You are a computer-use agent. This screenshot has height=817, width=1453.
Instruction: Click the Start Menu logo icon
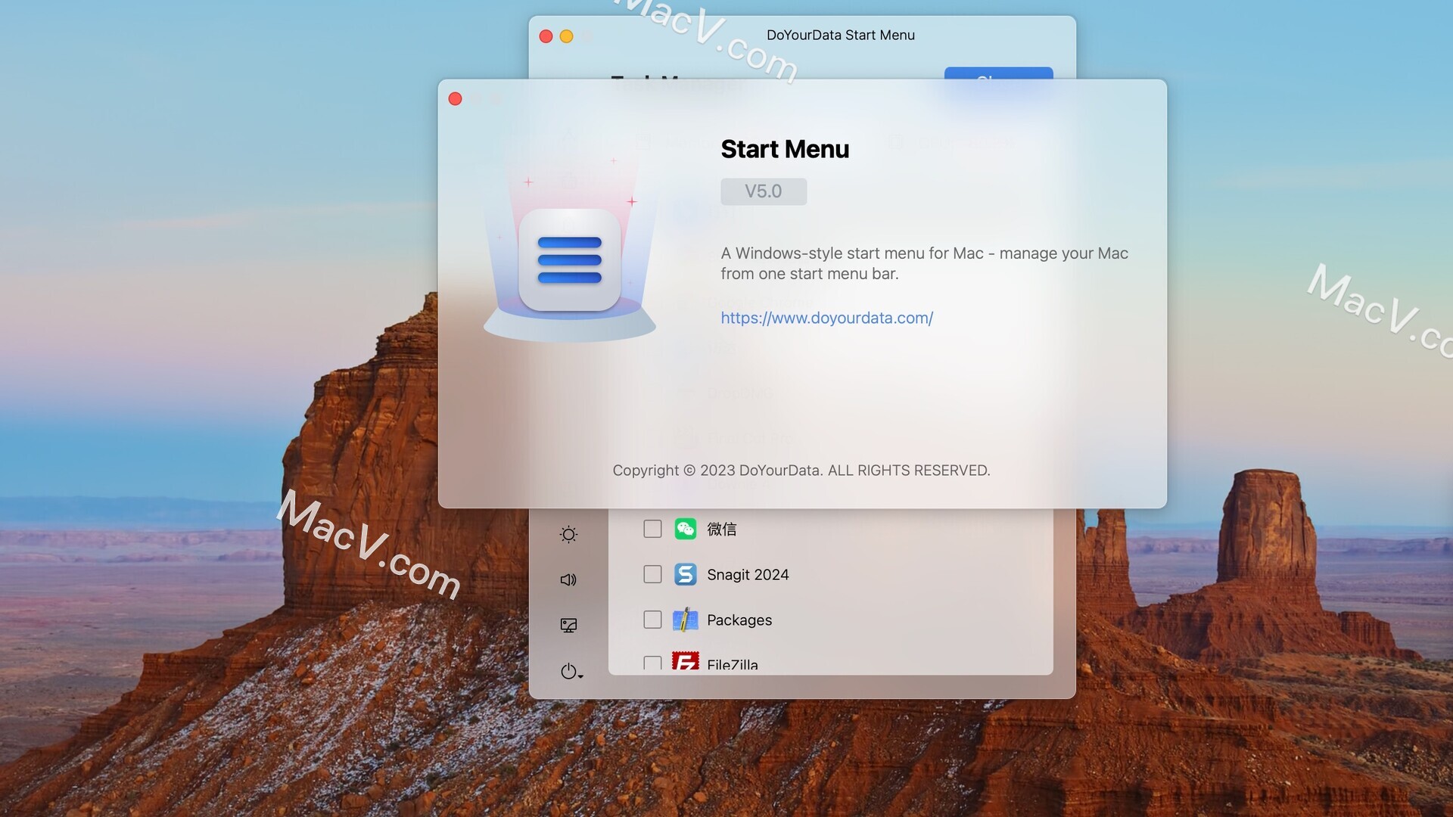click(569, 260)
